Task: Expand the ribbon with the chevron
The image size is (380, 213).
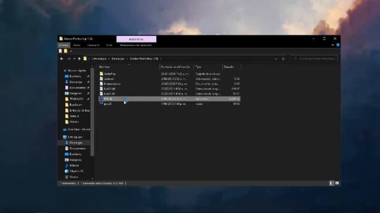Action: point(332,45)
